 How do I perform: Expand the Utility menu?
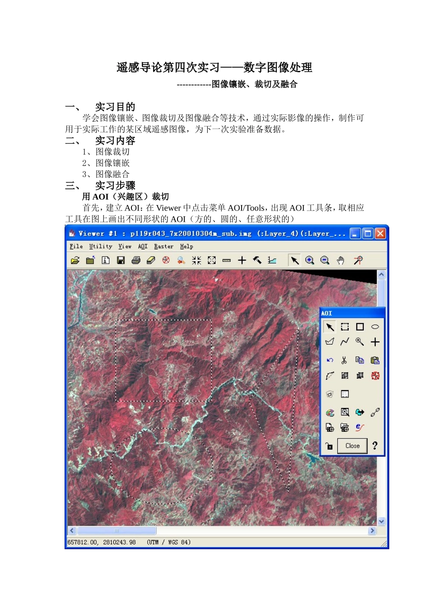(x=100, y=247)
